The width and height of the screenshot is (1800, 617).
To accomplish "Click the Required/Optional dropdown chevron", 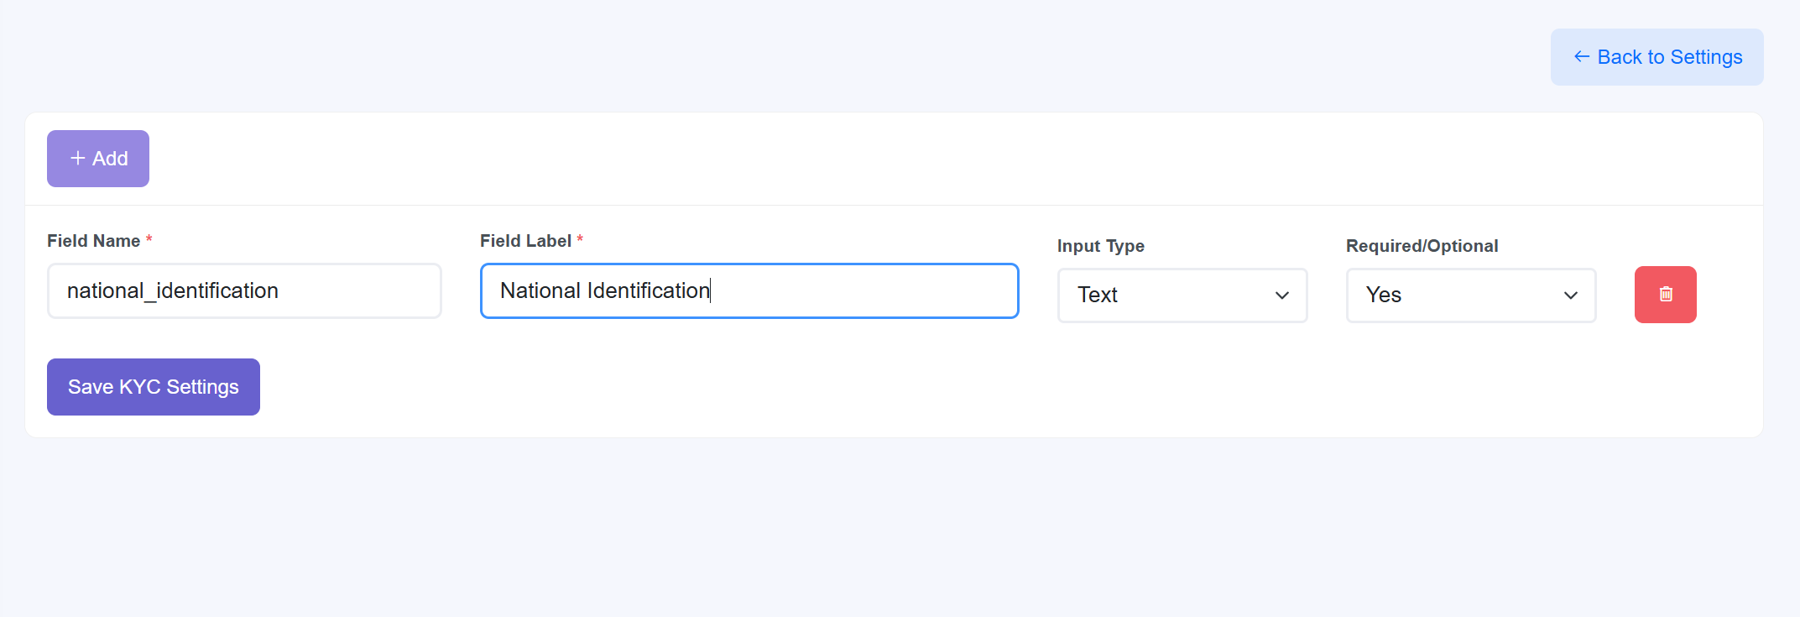I will [x=1570, y=295].
